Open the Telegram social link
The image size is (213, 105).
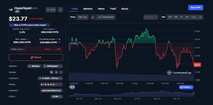click(x=56, y=72)
